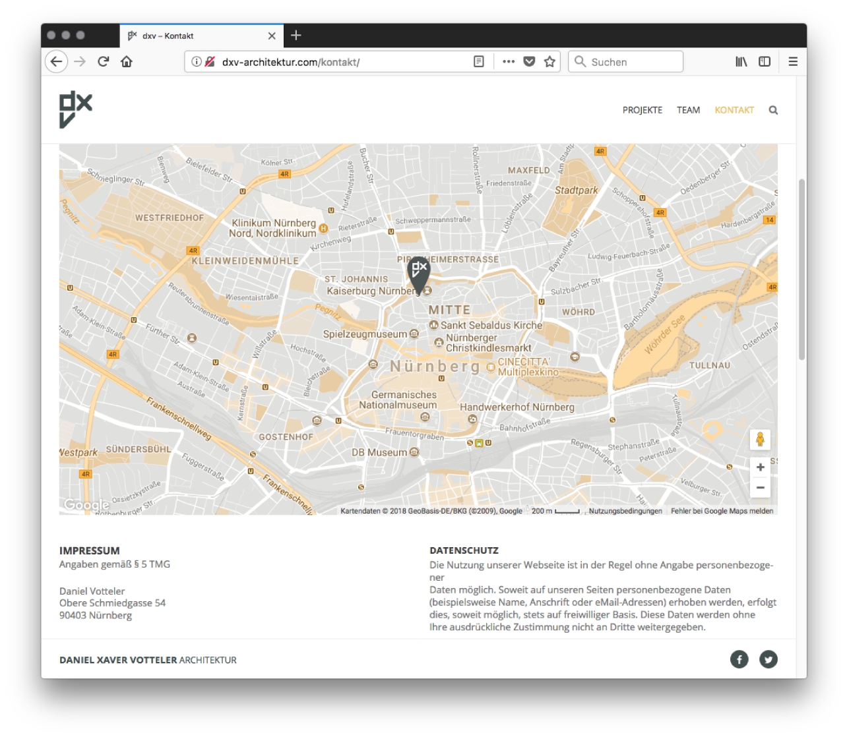Go back to the previous page
Image resolution: width=847 pixels, height=737 pixels.
click(x=57, y=61)
